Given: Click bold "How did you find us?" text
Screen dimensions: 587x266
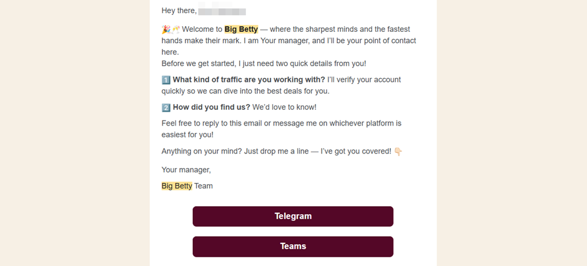Looking at the screenshot, I should (211, 107).
